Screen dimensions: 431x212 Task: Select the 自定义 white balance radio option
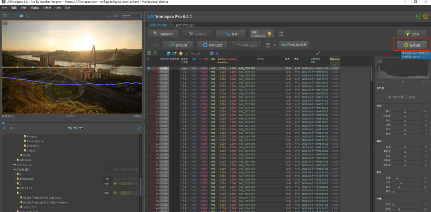[405, 97]
